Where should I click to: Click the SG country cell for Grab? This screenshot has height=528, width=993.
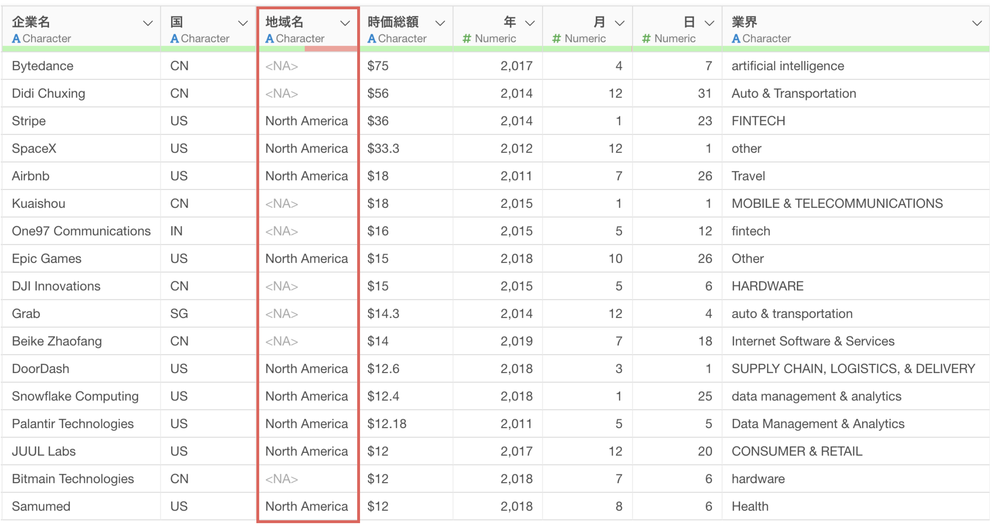pyautogui.click(x=209, y=313)
